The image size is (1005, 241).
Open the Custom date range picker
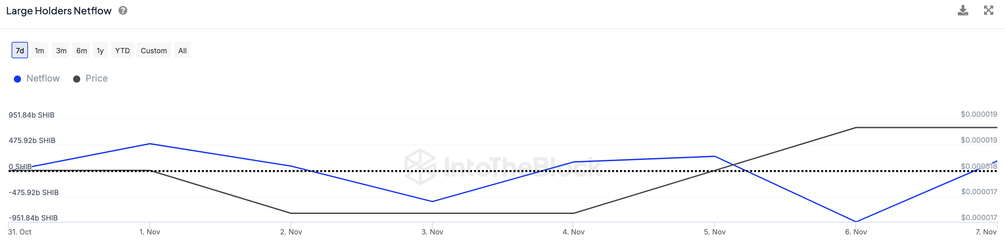click(x=154, y=50)
